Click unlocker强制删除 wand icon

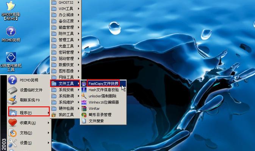(84, 96)
